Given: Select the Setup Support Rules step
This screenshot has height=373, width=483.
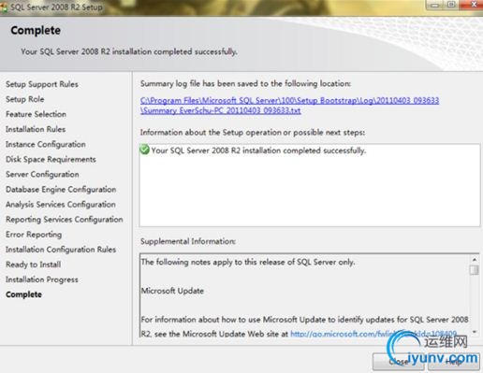Looking at the screenshot, I should click(42, 84).
